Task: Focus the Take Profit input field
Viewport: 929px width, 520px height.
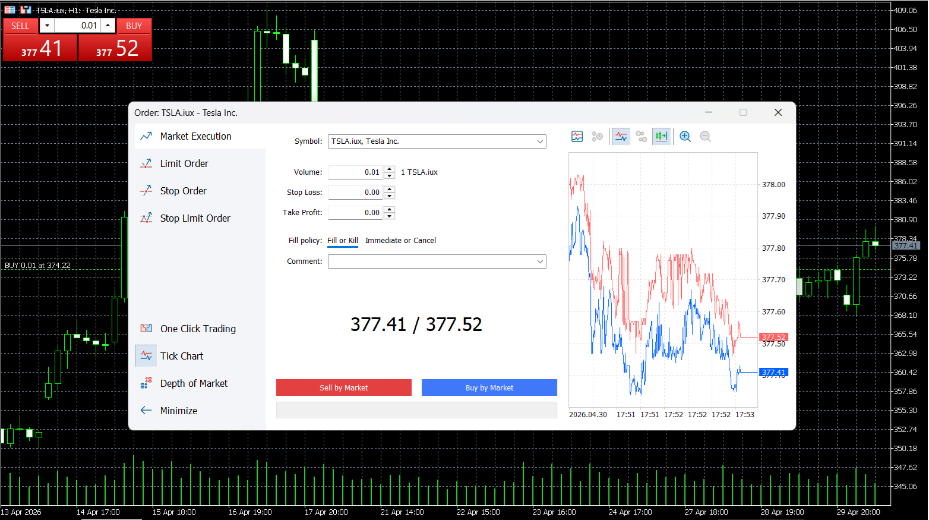Action: point(356,212)
